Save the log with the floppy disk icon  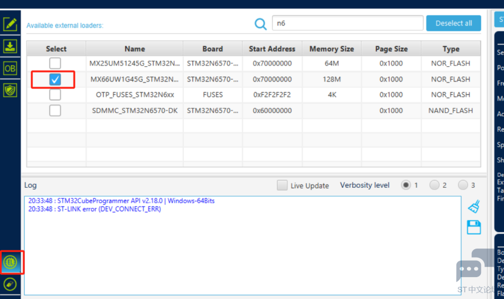(474, 227)
